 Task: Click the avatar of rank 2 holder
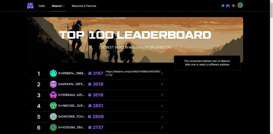click(53, 84)
